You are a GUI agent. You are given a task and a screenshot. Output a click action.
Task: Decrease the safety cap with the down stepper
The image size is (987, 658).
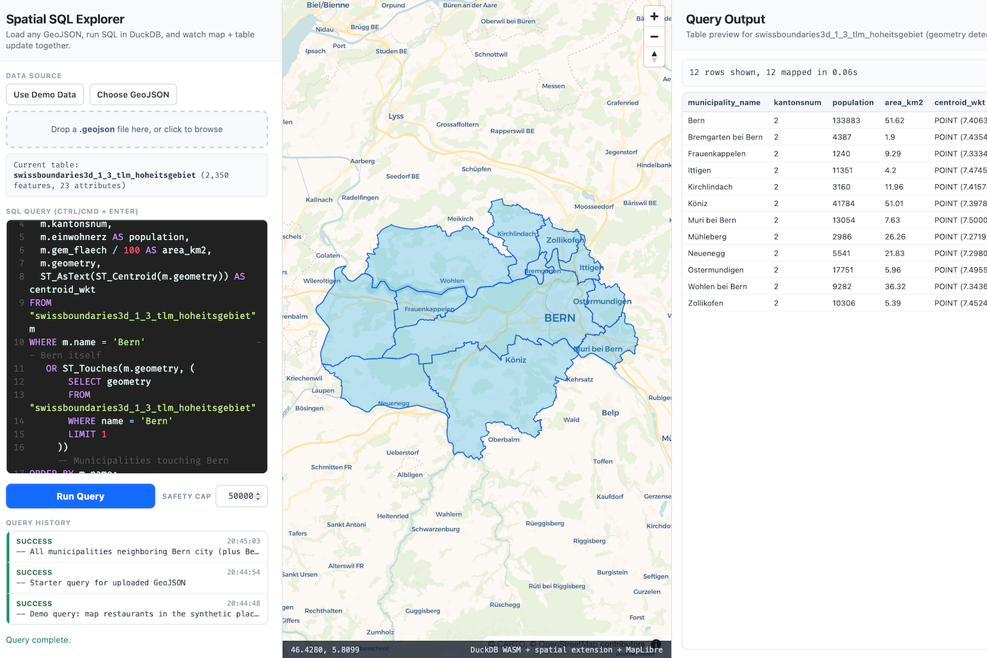click(259, 499)
